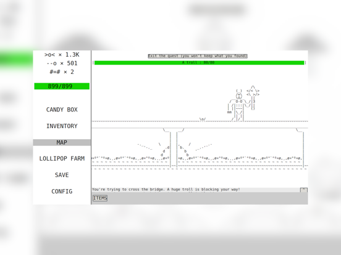Go to the LOLLIPOP FARM tab
Viewport: 341px width, 255px height.
[x=62, y=159]
